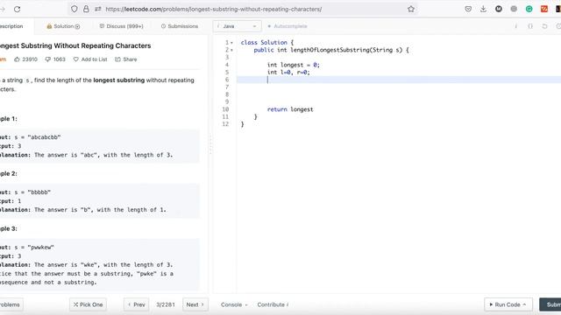This screenshot has height=315, width=561.
Task: Click the thumbs up icon with 23910
Action: point(17,59)
